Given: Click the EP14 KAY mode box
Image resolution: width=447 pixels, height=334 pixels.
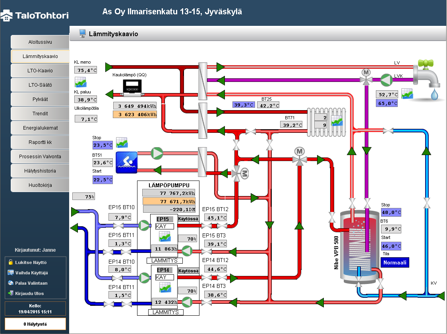Looking at the screenshot, I should click(164, 277).
